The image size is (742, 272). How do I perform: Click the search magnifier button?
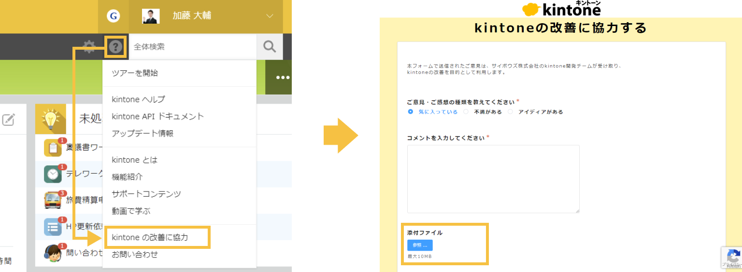click(270, 47)
